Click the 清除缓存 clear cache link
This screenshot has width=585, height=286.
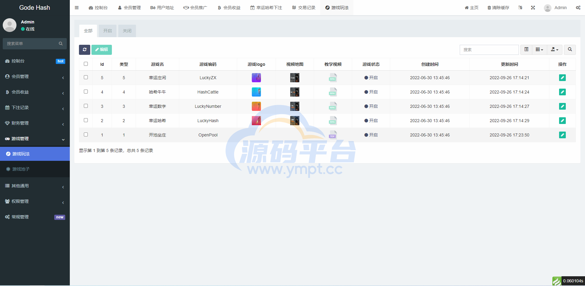pyautogui.click(x=498, y=8)
